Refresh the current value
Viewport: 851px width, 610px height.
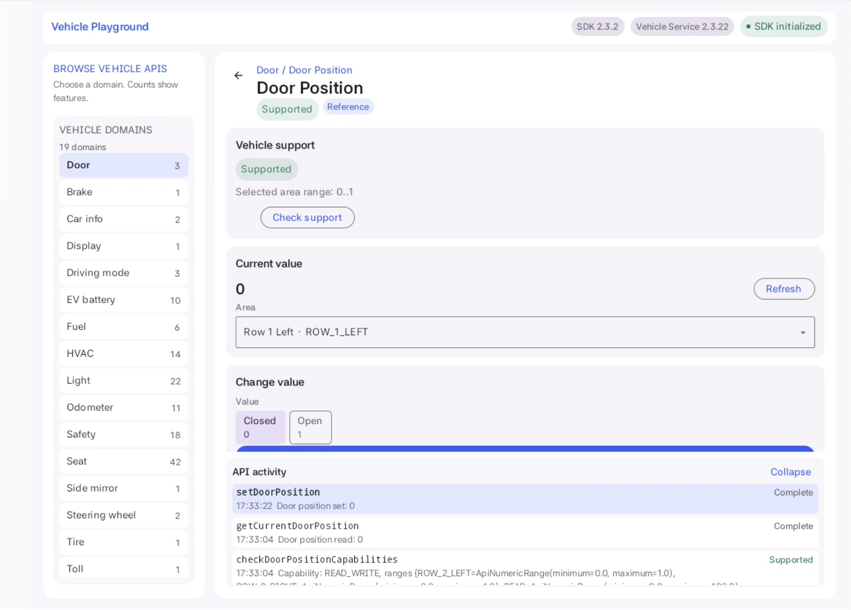[x=784, y=289]
